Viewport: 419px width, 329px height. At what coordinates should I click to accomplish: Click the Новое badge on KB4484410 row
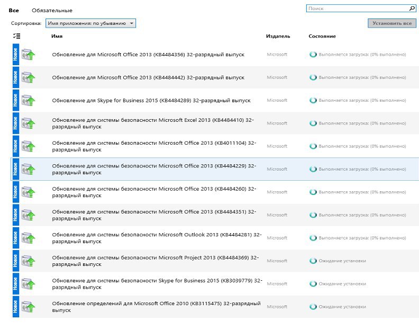[x=16, y=123]
